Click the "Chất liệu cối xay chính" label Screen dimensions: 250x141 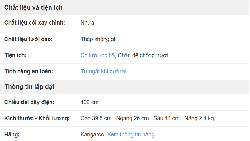pyautogui.click(x=35, y=23)
